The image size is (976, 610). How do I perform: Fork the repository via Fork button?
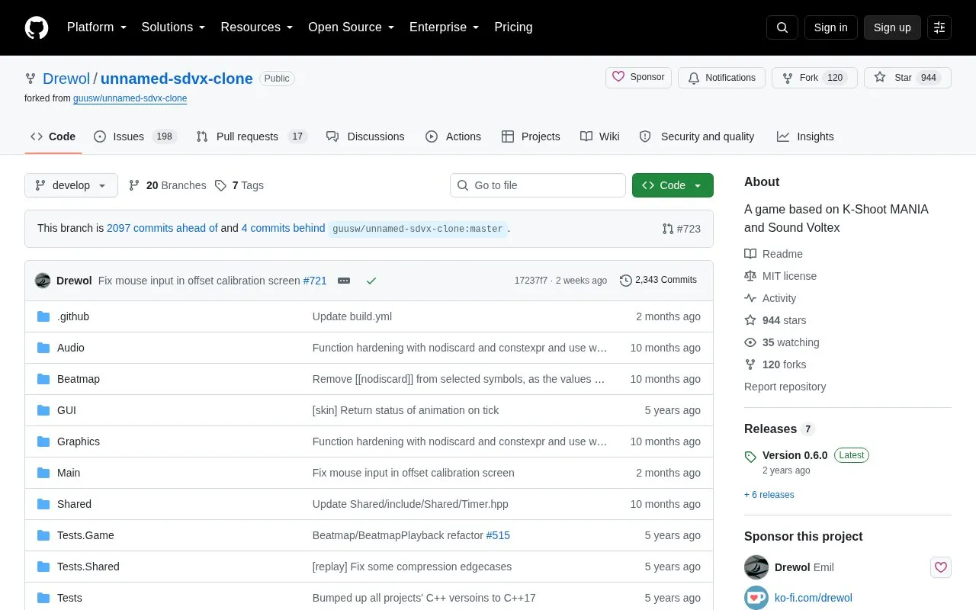point(814,78)
